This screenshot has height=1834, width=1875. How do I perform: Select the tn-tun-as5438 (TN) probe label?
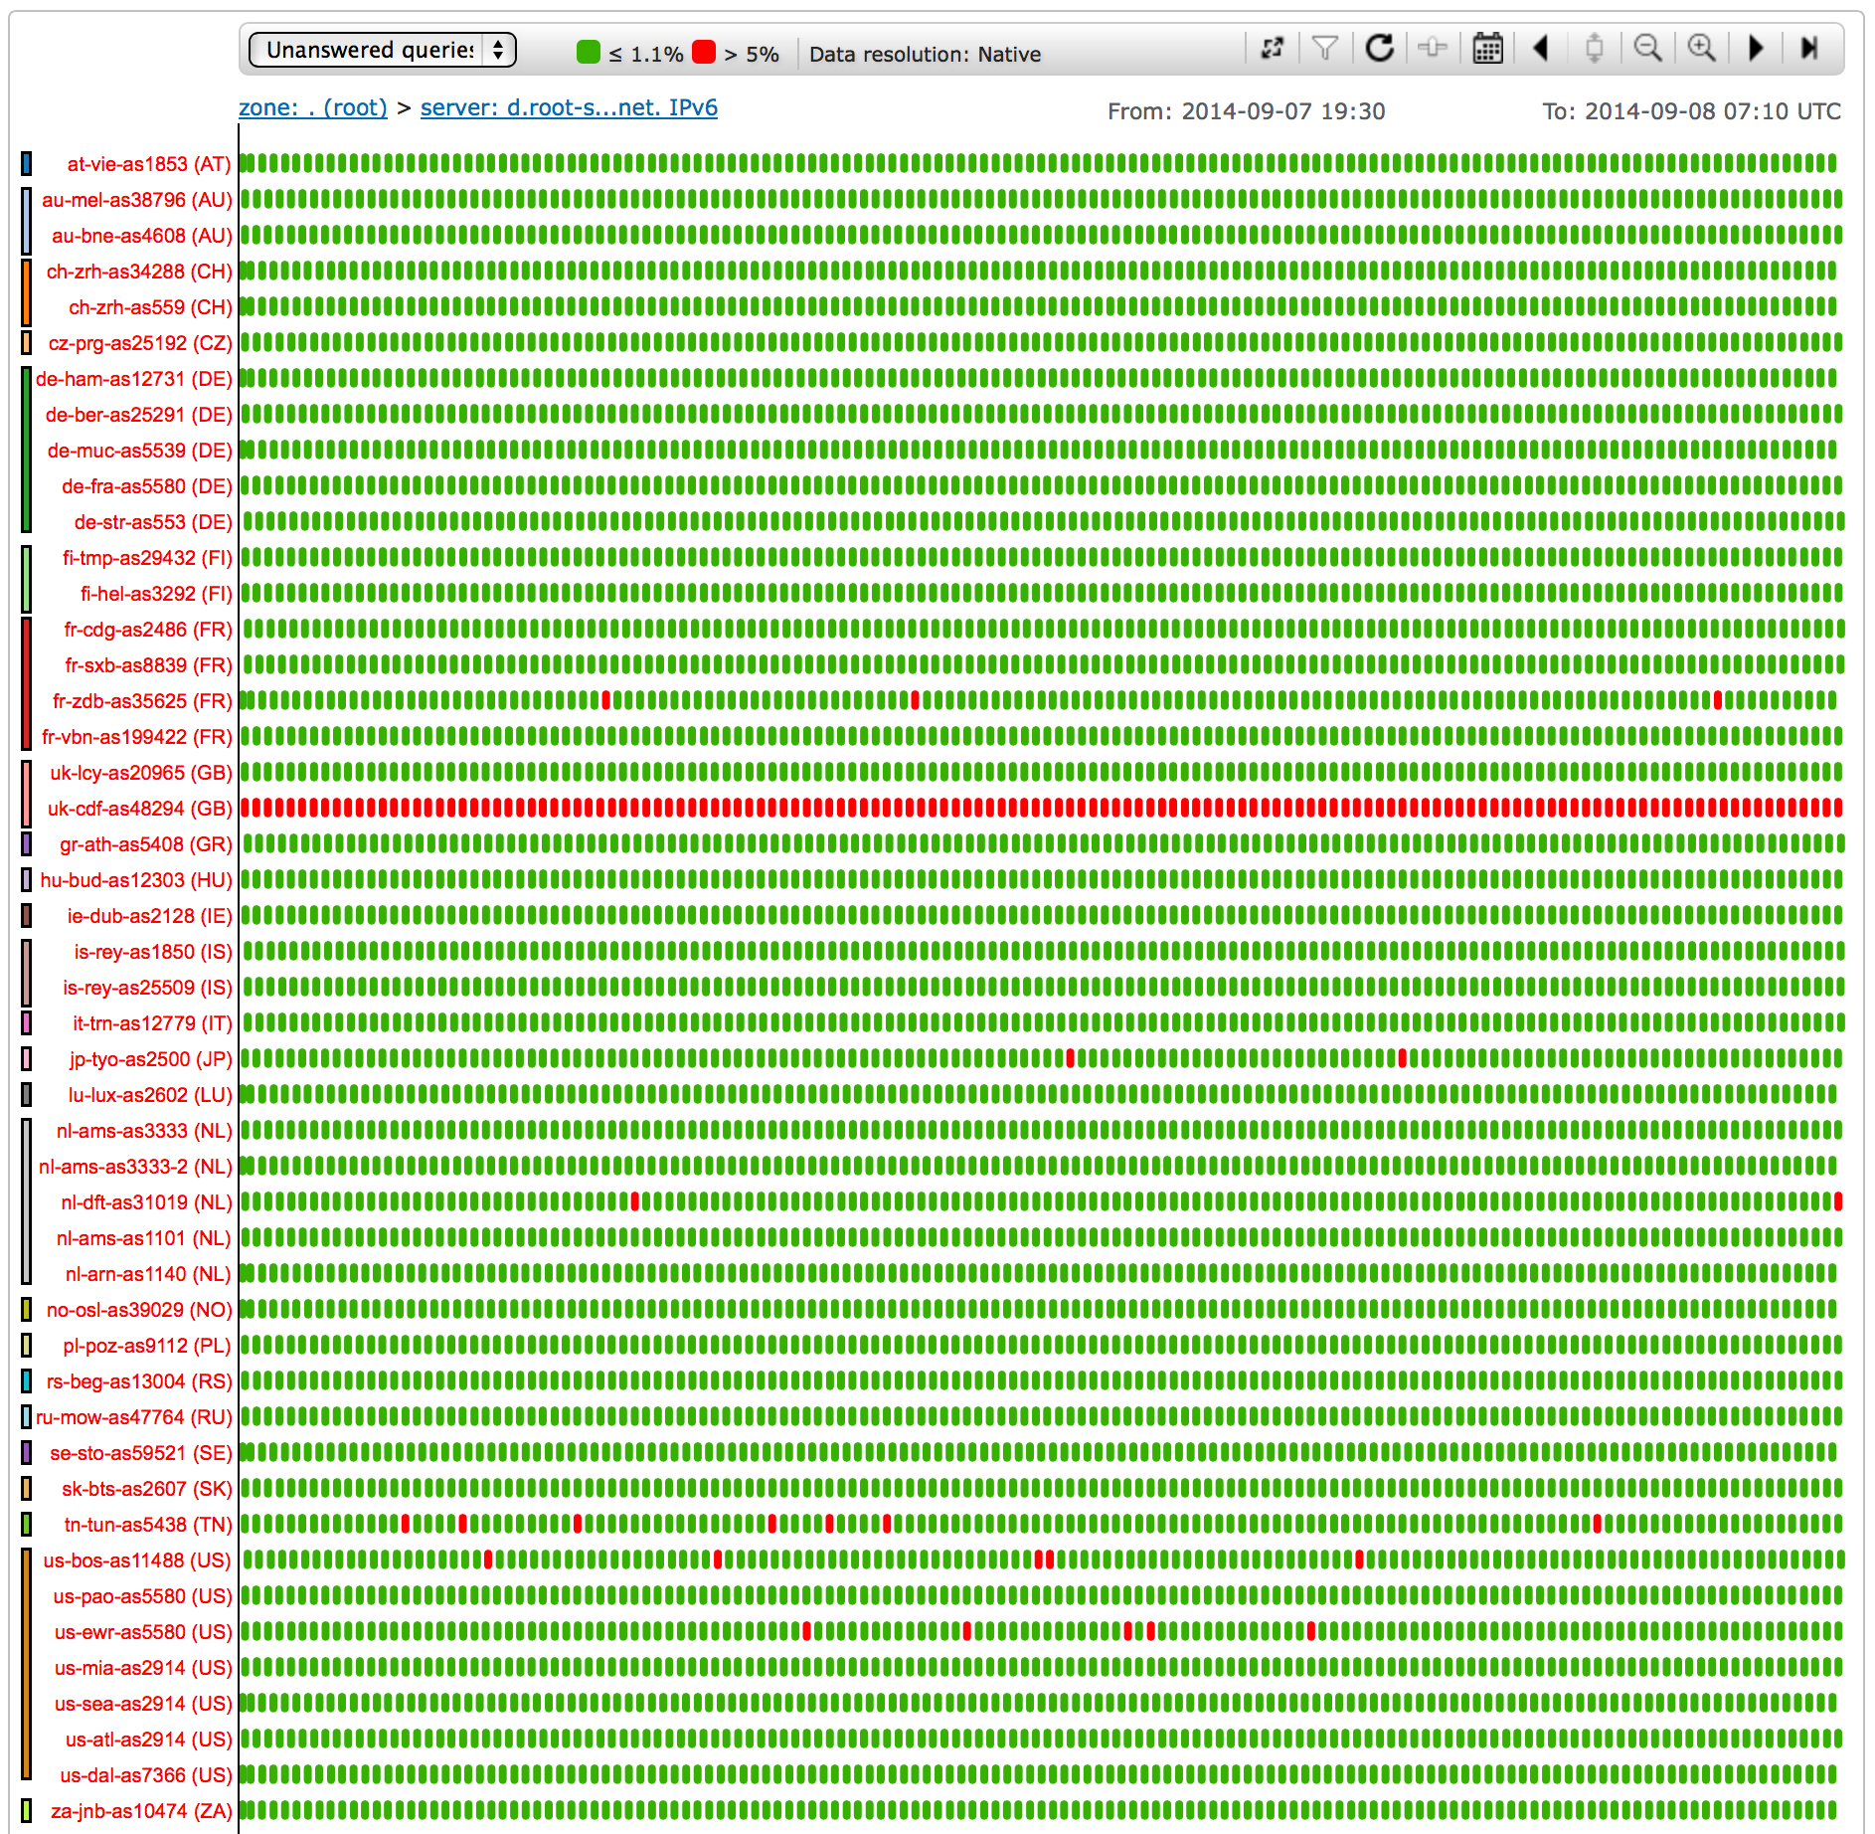pyautogui.click(x=147, y=1525)
